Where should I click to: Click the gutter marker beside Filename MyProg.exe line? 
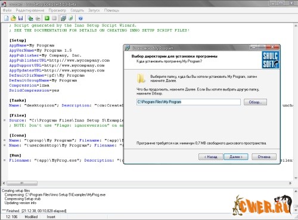(x=5, y=160)
